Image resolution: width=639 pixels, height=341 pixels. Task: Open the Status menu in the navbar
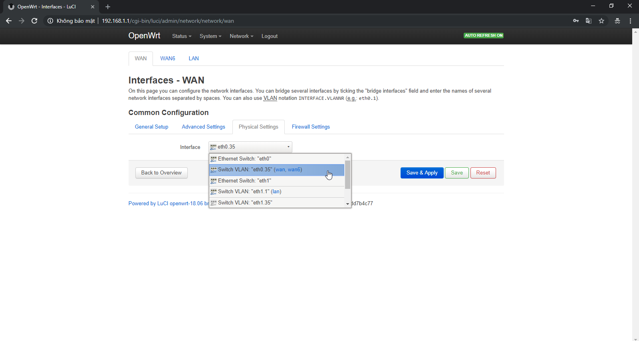tap(182, 36)
